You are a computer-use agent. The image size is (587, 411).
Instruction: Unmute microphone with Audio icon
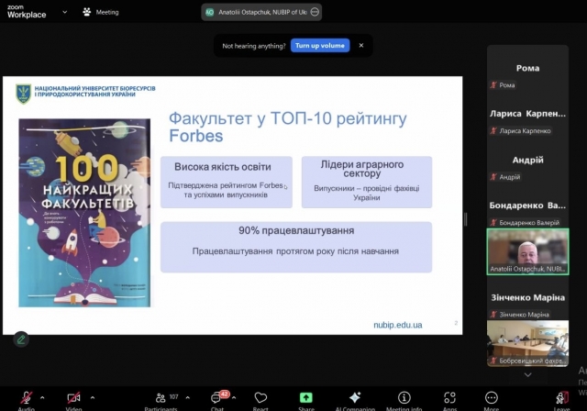(27, 397)
